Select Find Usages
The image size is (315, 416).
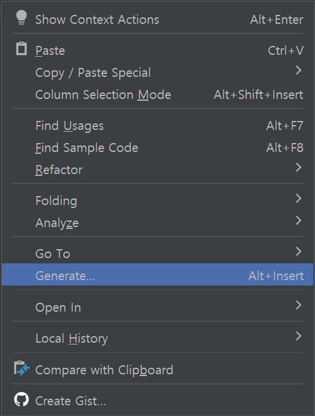coord(157,126)
